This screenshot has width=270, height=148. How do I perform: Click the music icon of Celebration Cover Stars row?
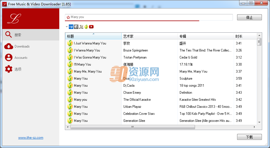tap(70, 113)
